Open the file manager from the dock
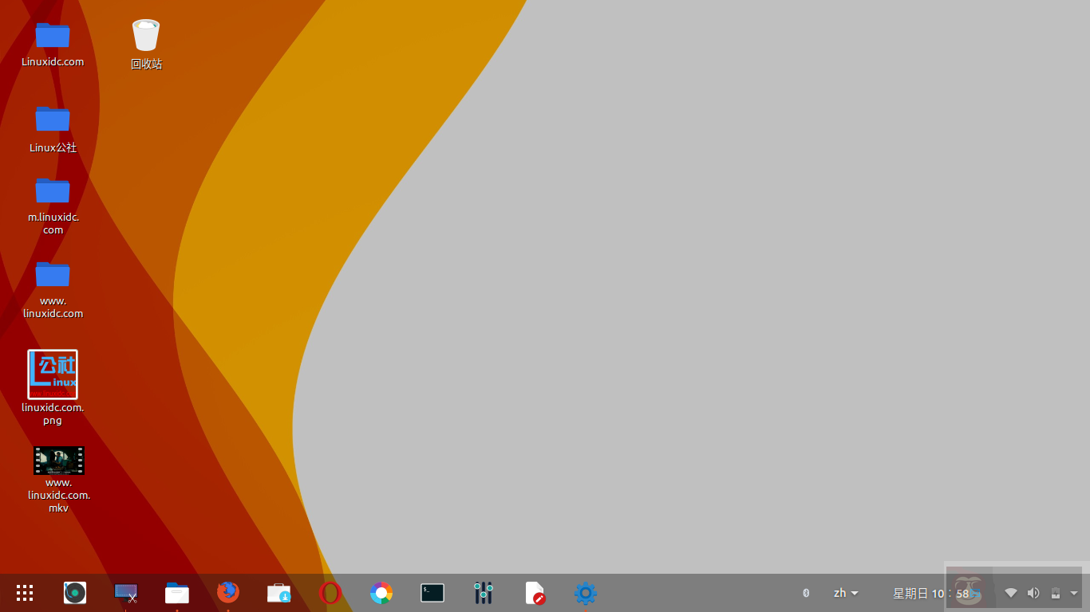Screen dimensions: 1090x612 (x=176, y=593)
